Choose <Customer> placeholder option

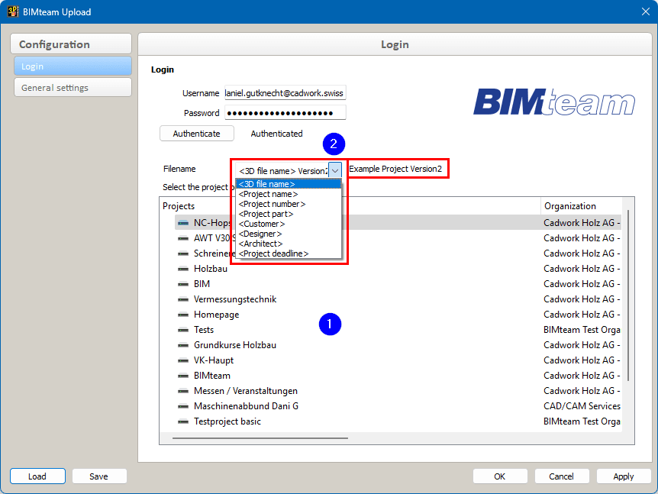coord(289,224)
